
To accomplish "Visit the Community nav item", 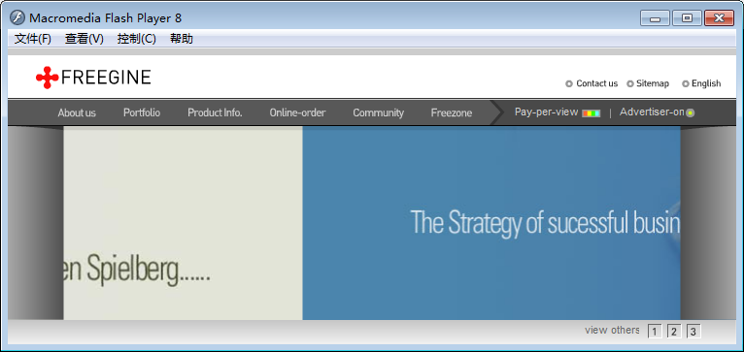I will pyautogui.click(x=378, y=112).
